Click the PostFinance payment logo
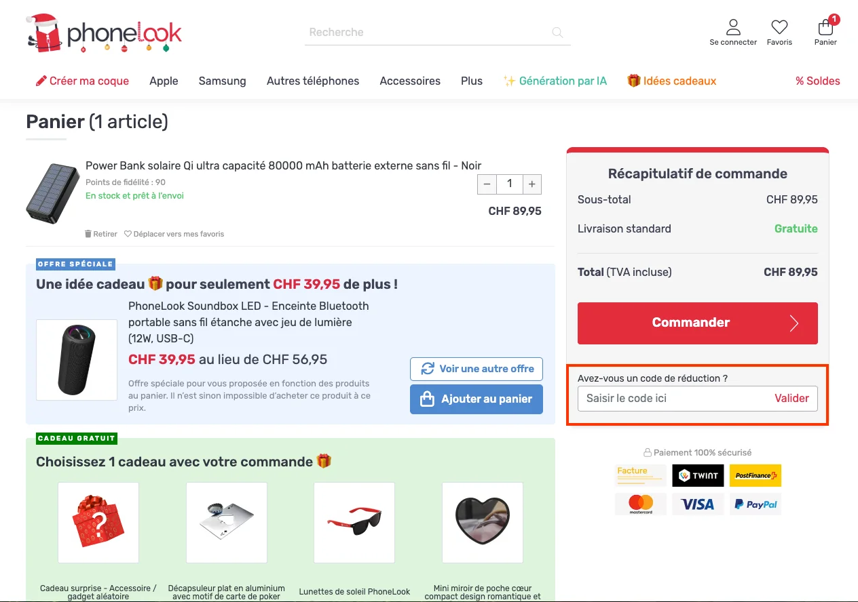The image size is (858, 602). coord(755,475)
